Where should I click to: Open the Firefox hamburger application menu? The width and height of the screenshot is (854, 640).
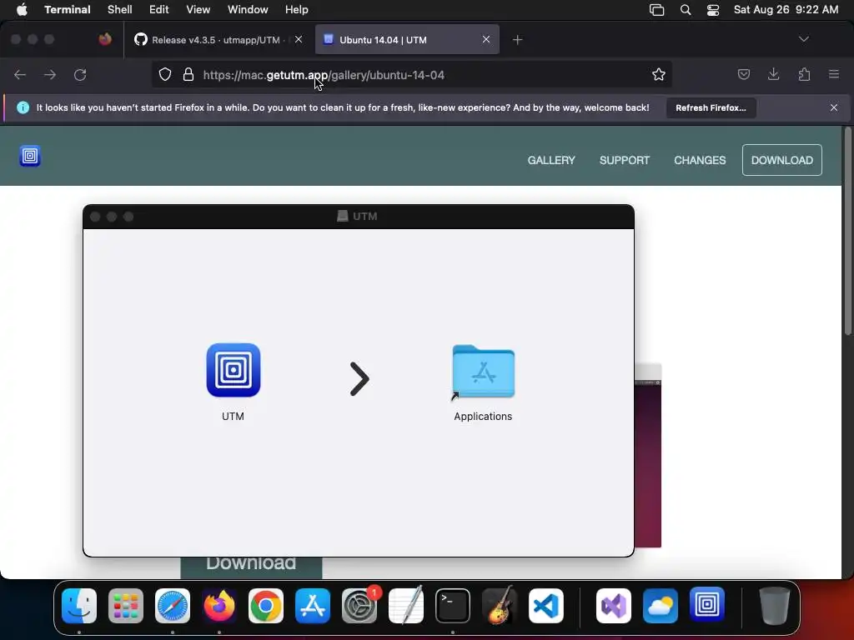834,74
